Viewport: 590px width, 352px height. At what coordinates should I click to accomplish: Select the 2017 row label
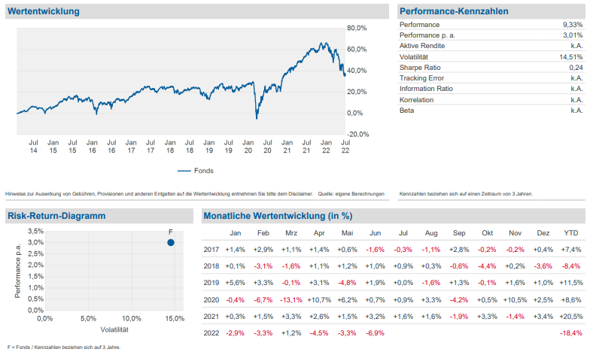click(x=211, y=249)
